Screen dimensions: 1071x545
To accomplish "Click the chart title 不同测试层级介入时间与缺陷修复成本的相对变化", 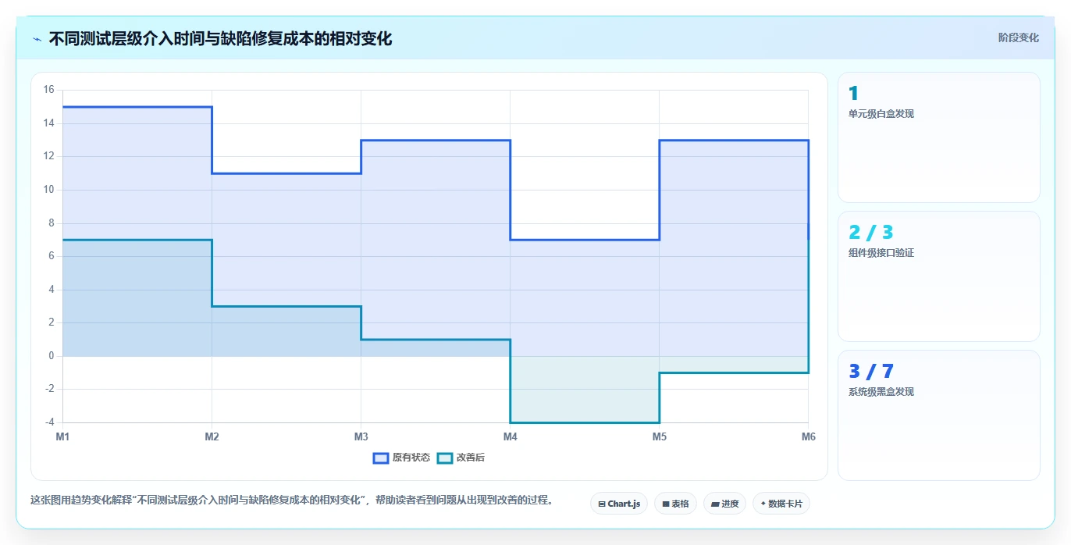I will coord(220,39).
